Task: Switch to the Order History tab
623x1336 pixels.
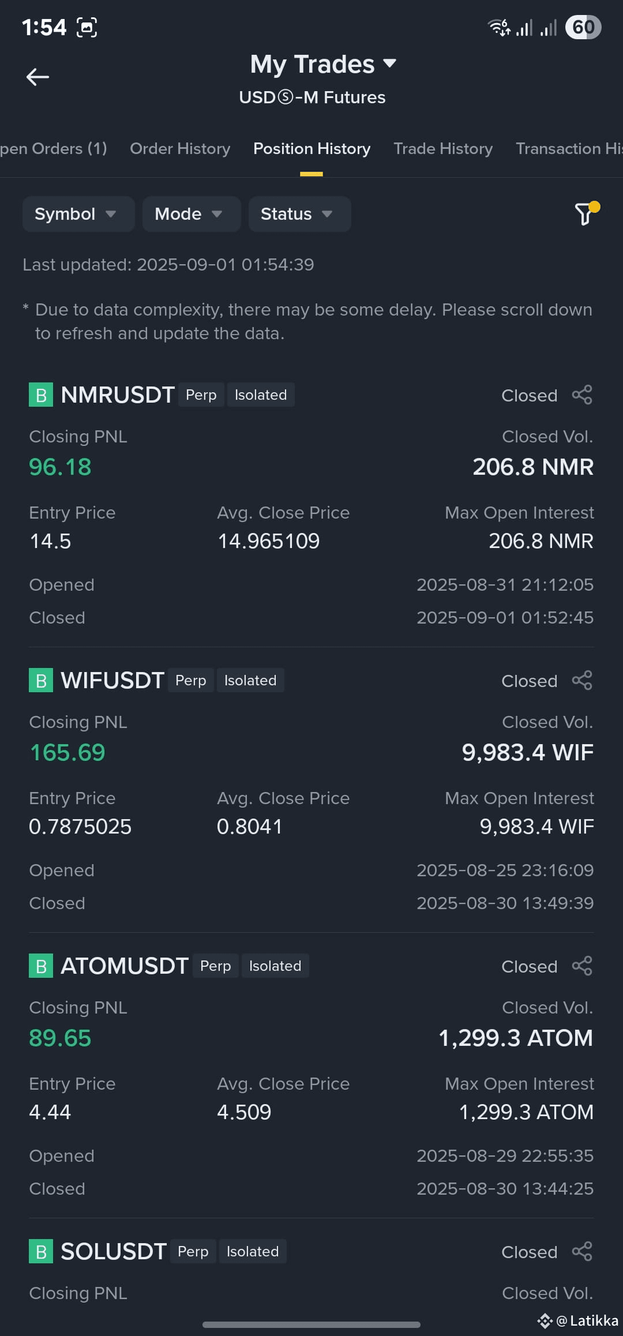Action: click(x=180, y=149)
